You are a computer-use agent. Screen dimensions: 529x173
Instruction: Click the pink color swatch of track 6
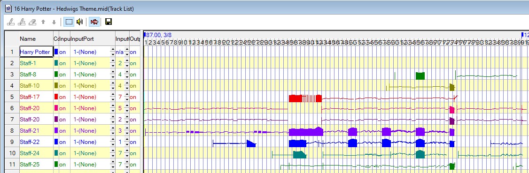56,108
